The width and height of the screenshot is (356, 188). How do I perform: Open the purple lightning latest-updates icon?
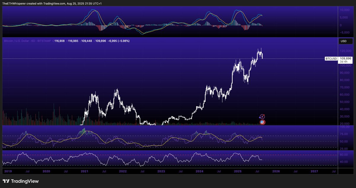[x=262, y=117]
